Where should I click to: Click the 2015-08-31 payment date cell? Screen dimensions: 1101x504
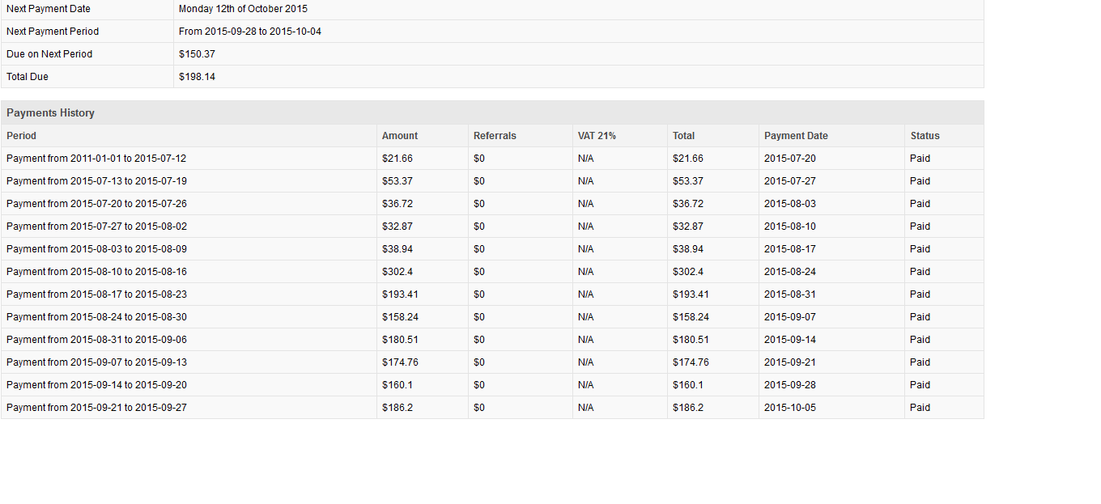pos(789,294)
